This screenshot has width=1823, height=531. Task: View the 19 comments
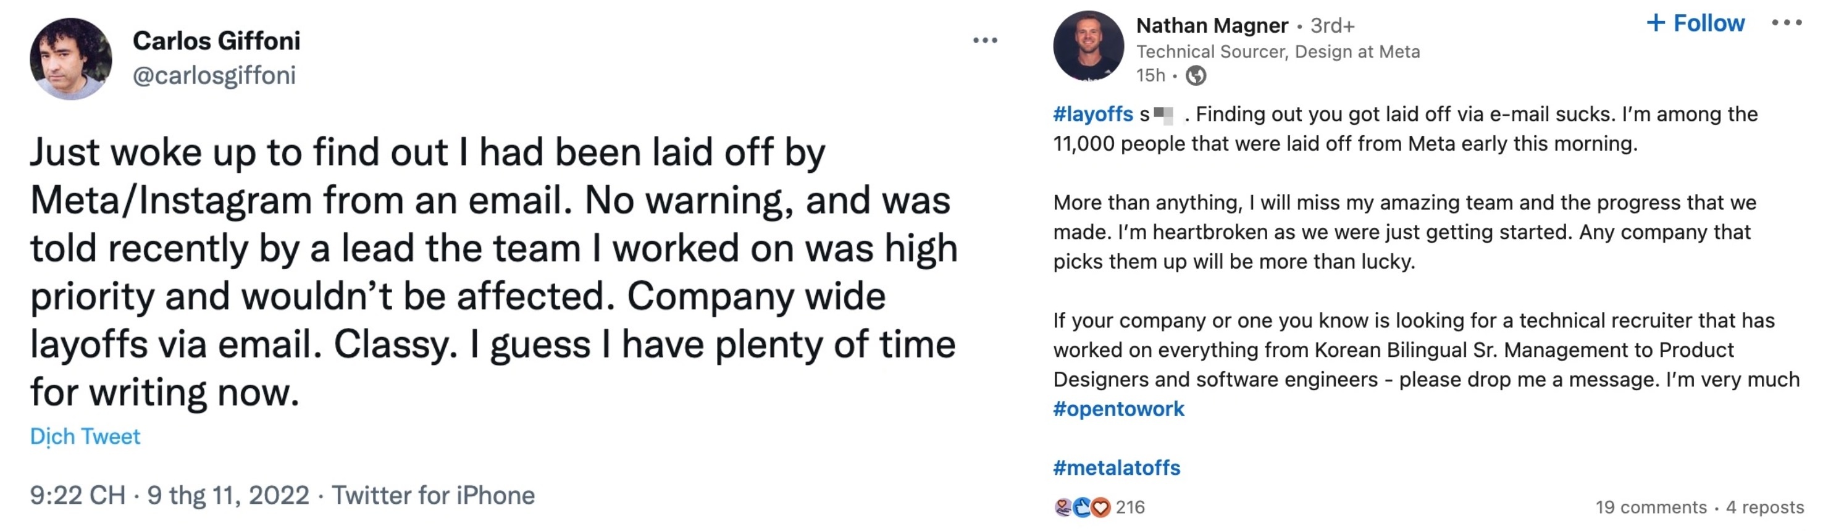tap(1650, 507)
